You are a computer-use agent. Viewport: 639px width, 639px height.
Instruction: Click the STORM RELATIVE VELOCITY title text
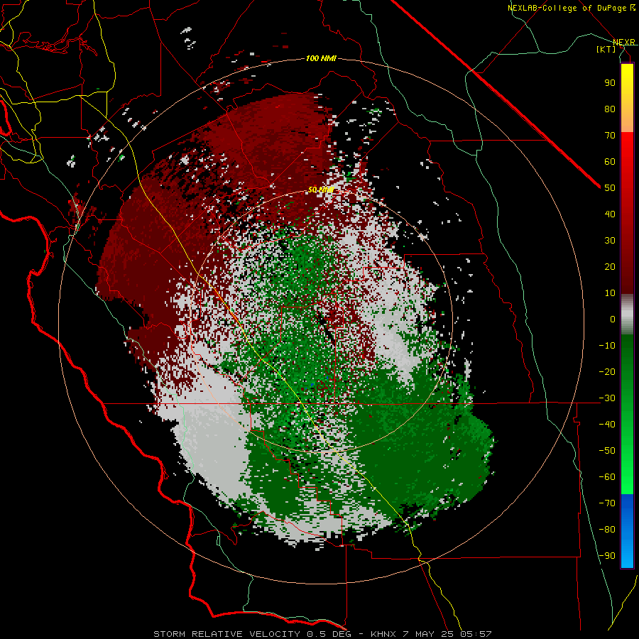(227, 634)
